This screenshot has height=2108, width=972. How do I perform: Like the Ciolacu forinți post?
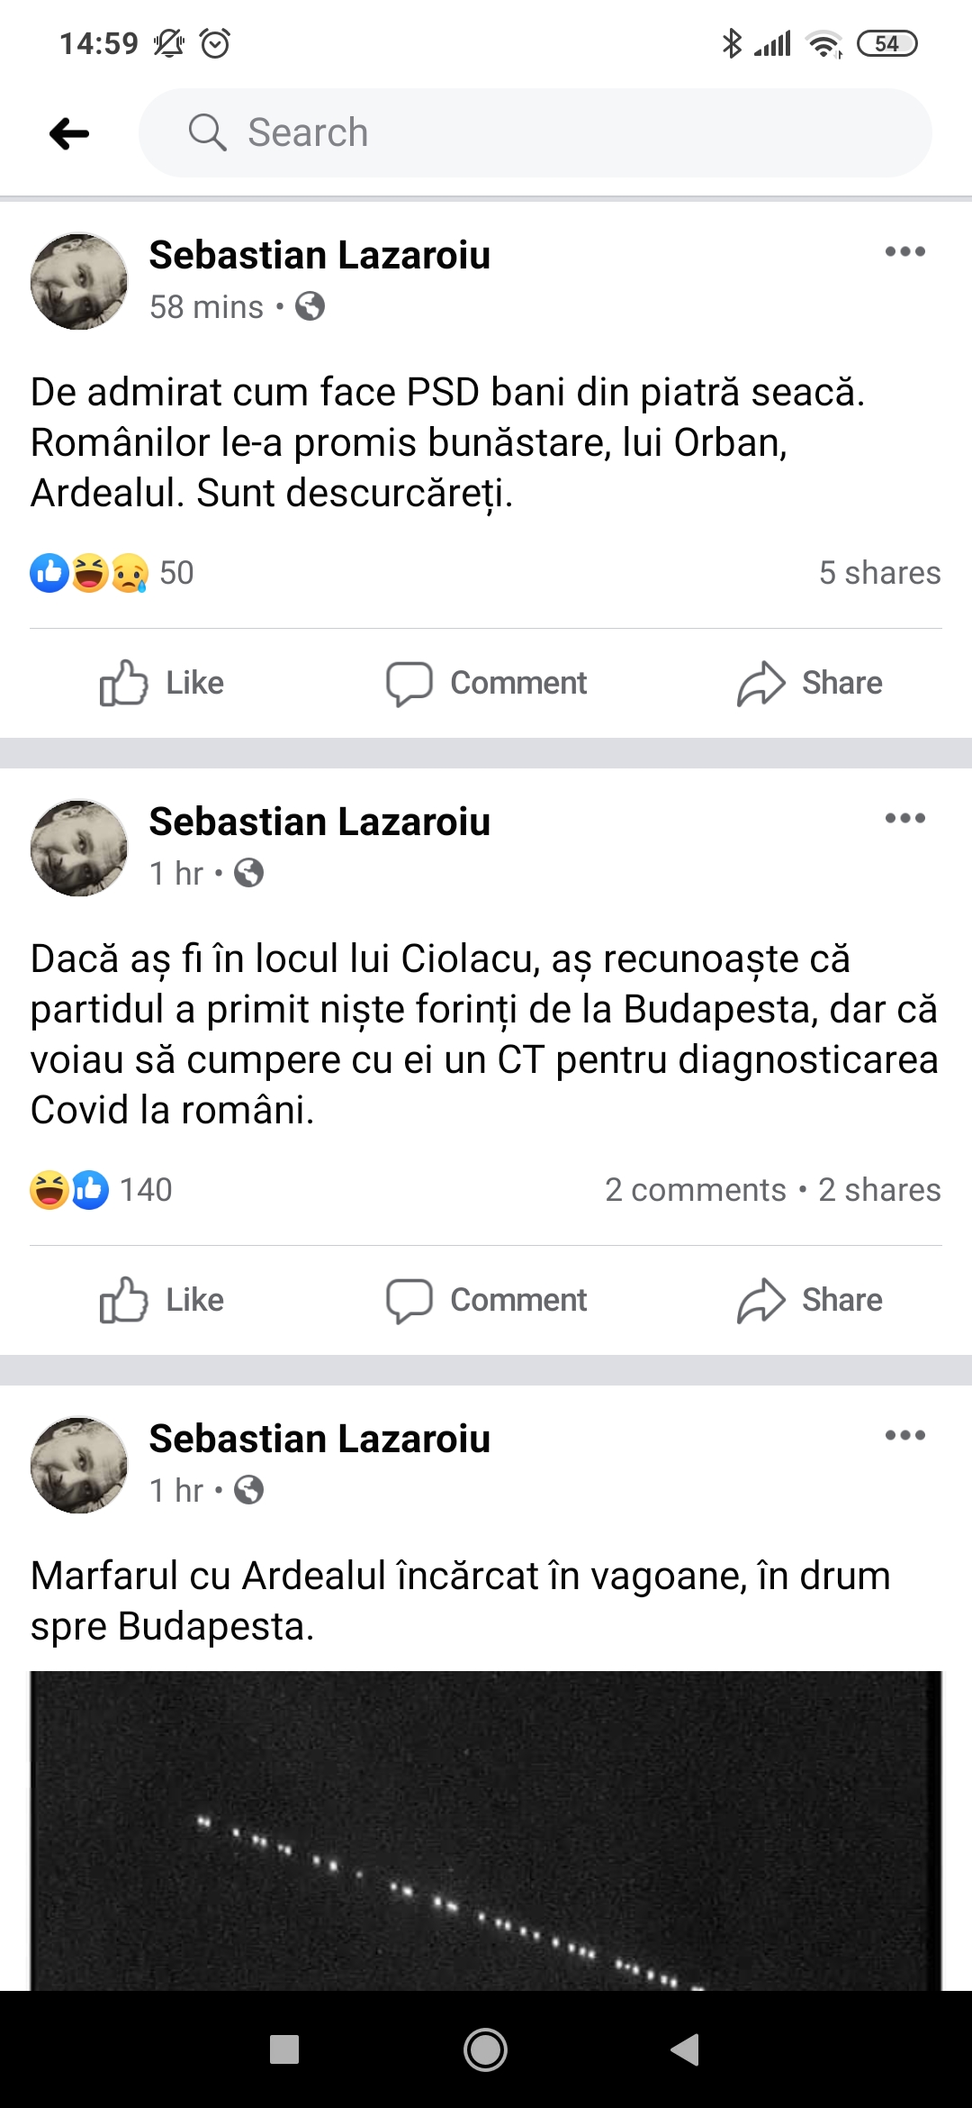[x=162, y=1300]
